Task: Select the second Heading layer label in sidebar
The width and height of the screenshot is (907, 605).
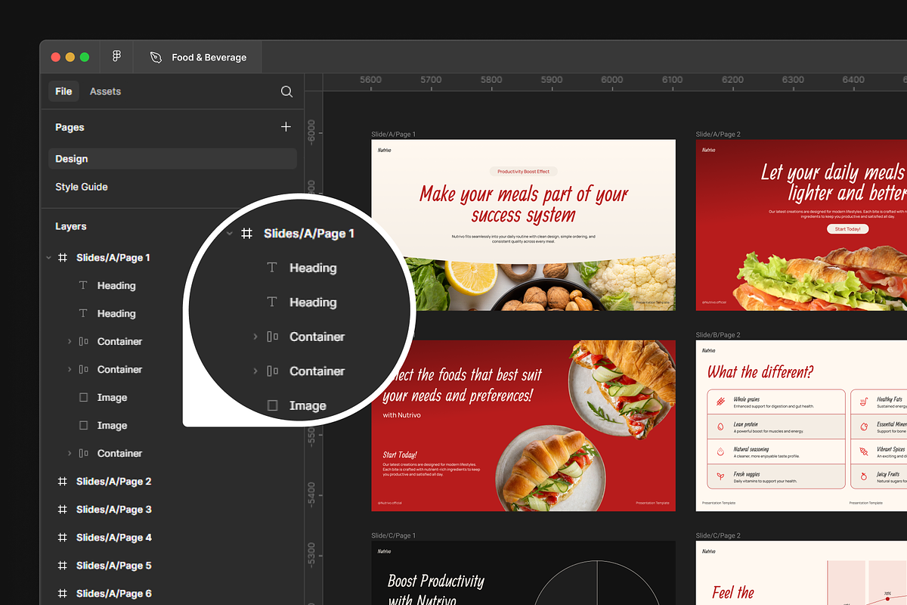Action: click(116, 314)
